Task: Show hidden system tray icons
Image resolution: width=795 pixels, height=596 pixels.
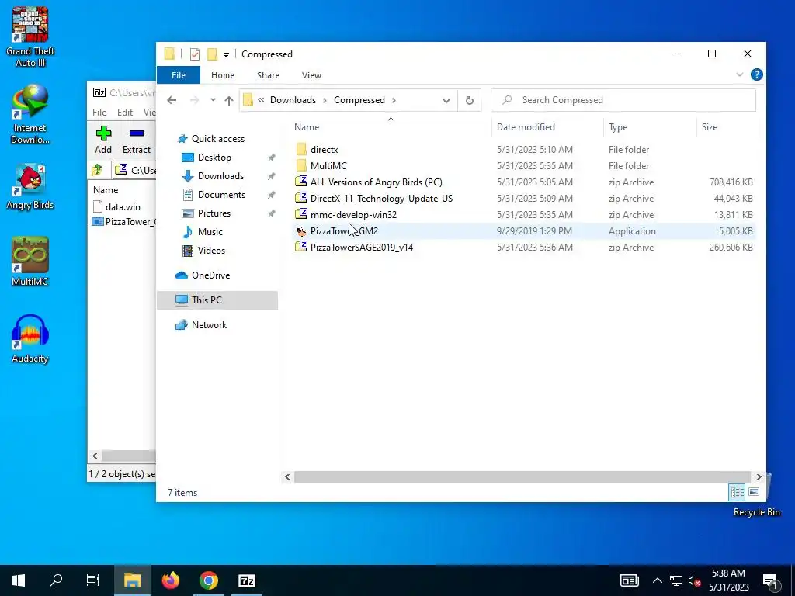Action: tap(657, 580)
